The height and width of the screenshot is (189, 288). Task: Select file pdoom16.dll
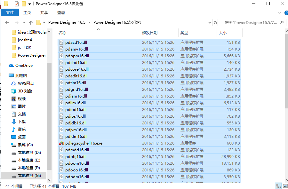(x=149, y=163)
